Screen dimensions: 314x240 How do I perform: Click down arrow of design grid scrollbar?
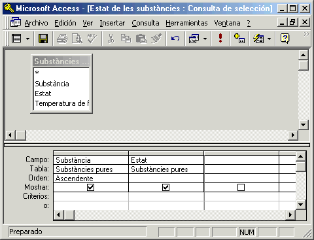pos(301,205)
